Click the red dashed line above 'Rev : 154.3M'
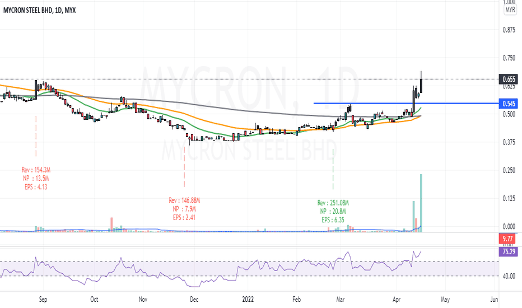The width and height of the screenshot is (522, 308). [36, 136]
